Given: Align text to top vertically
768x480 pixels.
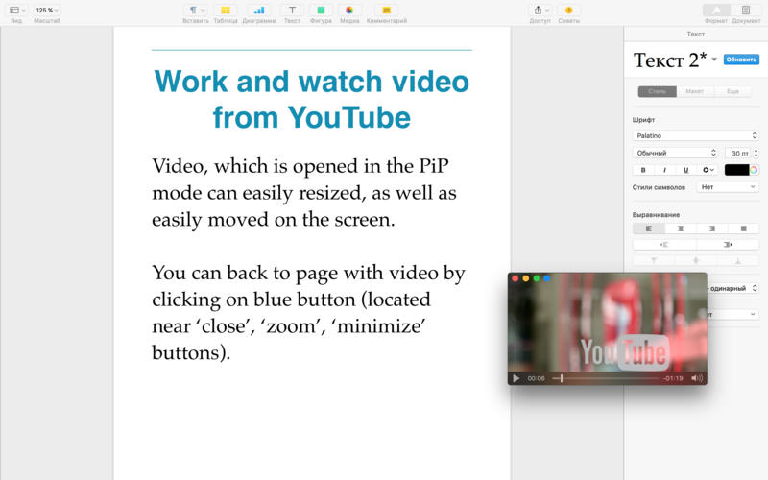Looking at the screenshot, I should (x=654, y=260).
